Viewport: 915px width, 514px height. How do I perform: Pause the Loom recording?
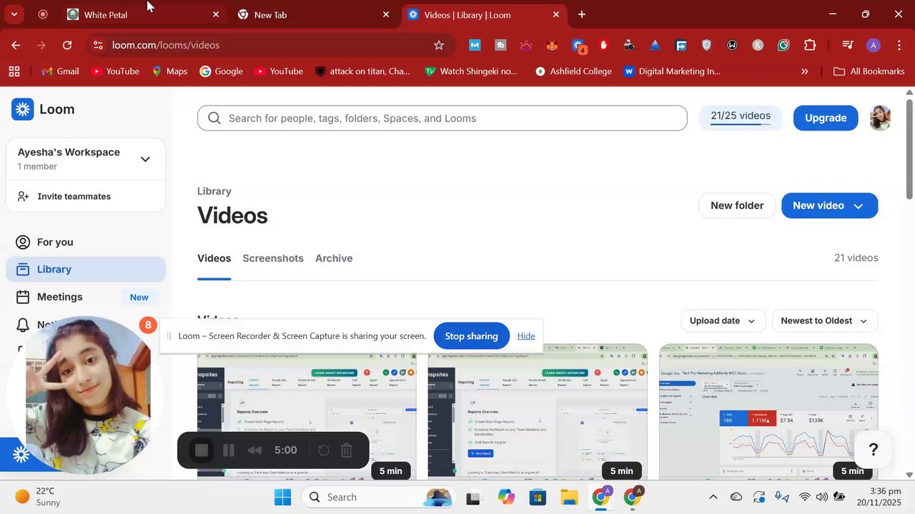[x=229, y=450]
